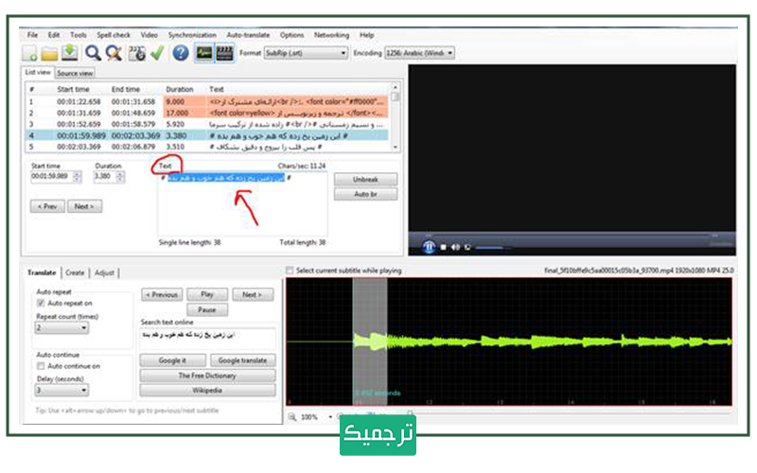Click the Pause button in Translate panel
Image resolution: width=757 pixels, height=473 pixels.
pyautogui.click(x=207, y=310)
